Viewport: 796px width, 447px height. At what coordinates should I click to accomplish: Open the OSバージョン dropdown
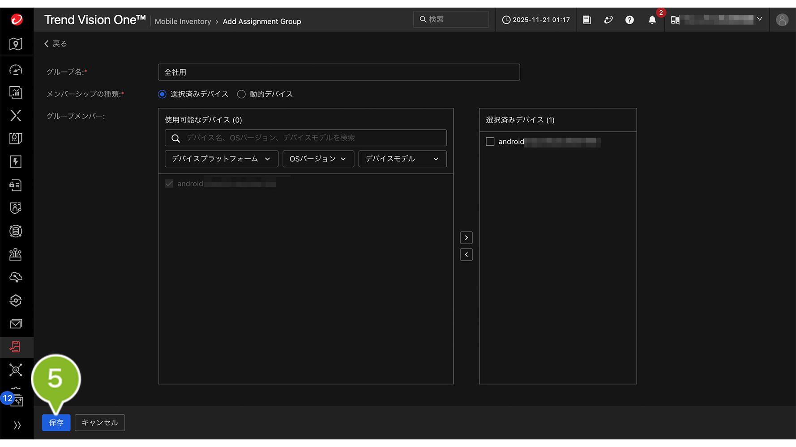(x=318, y=159)
